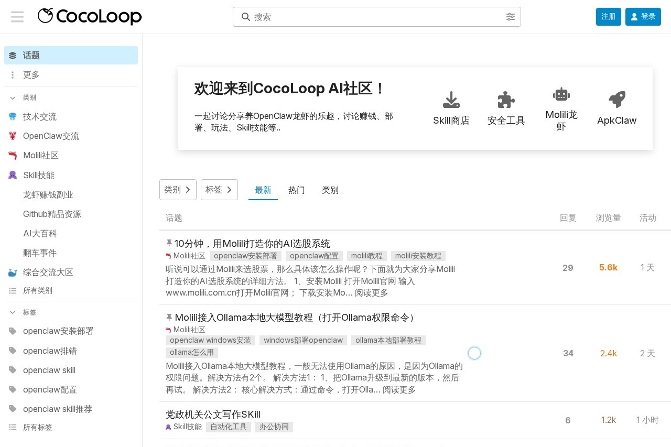Click the 安全工具 puzzle piece icon
Screen dimensions: 671x447
click(506, 100)
